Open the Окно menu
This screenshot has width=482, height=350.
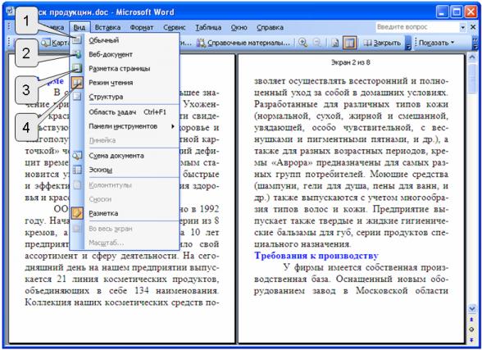(x=239, y=27)
